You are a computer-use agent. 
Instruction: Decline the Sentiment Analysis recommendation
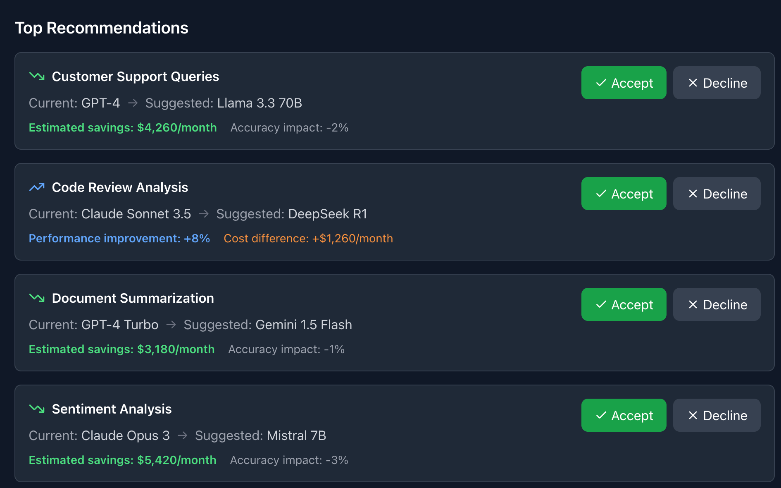(x=717, y=415)
